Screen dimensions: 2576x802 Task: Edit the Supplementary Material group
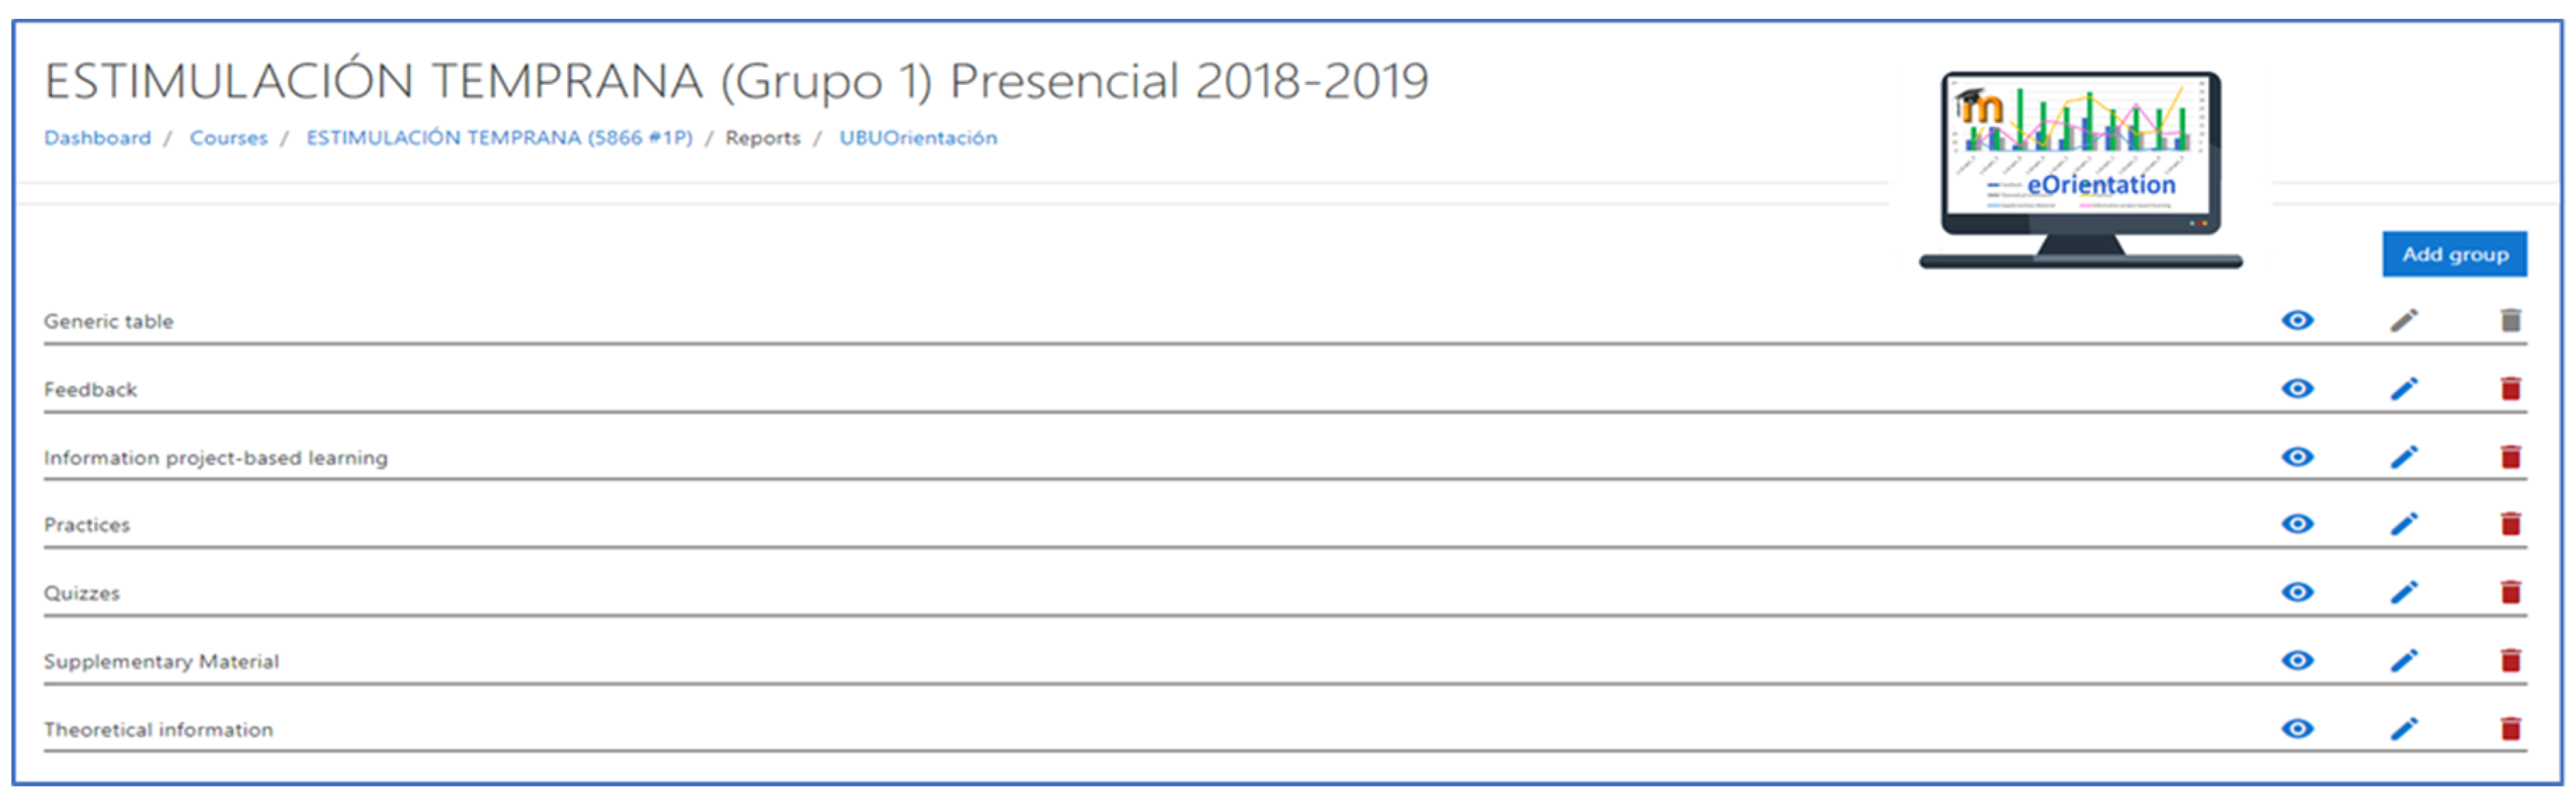[2404, 660]
